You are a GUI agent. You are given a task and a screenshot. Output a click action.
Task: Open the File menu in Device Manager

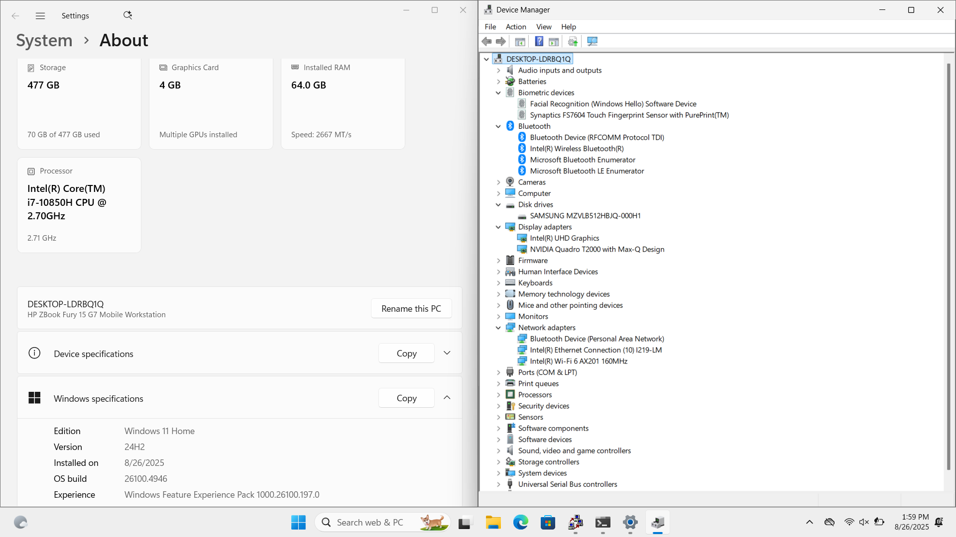490,27
